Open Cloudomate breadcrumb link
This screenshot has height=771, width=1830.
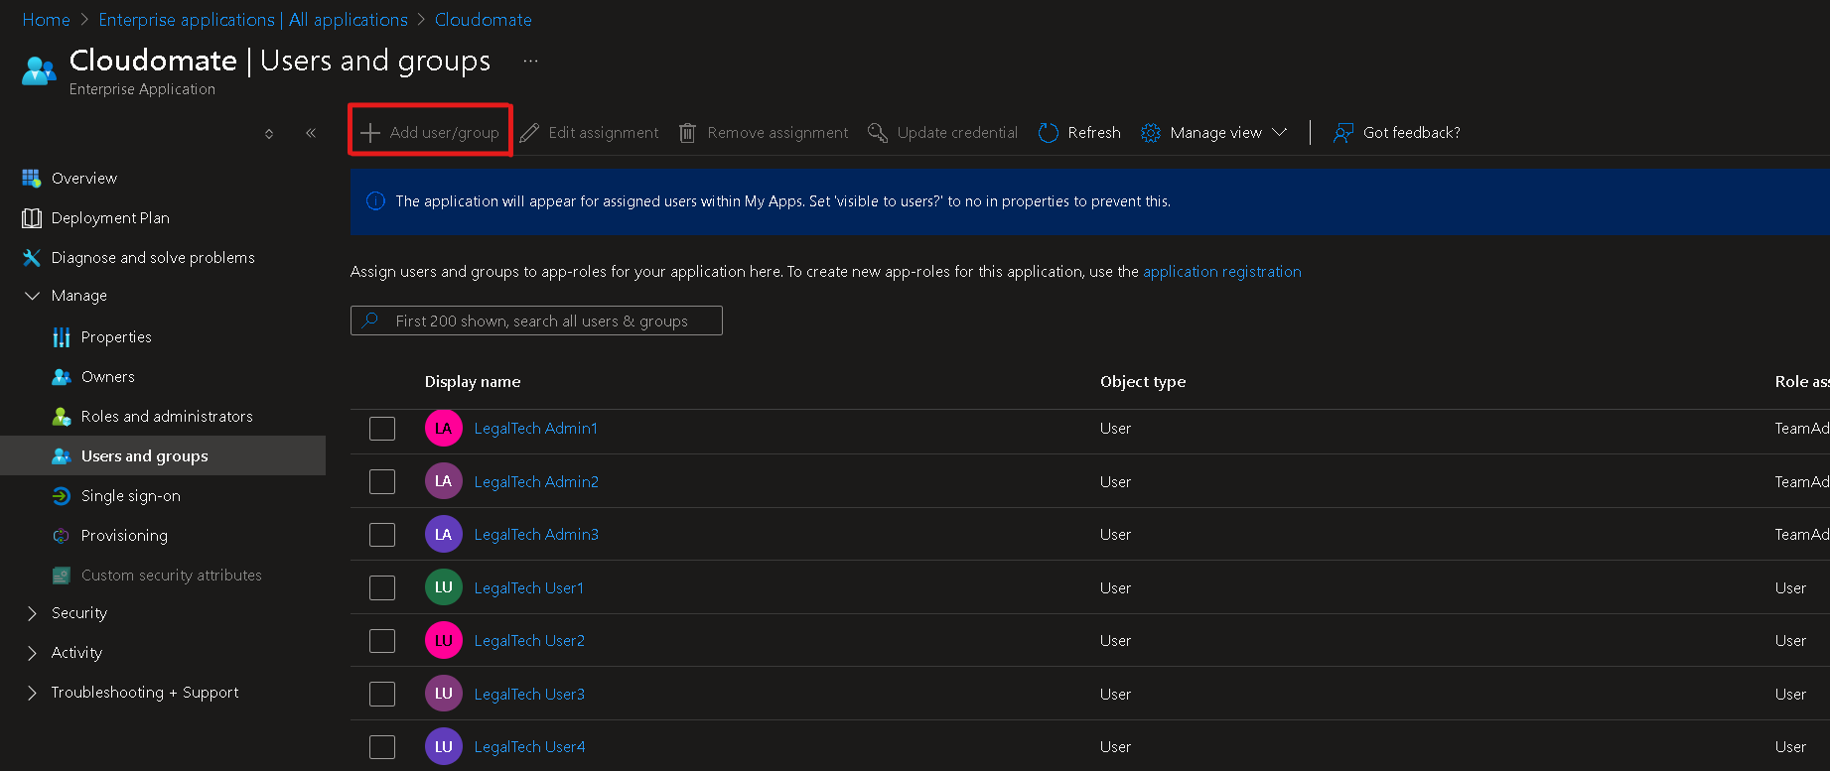(484, 20)
